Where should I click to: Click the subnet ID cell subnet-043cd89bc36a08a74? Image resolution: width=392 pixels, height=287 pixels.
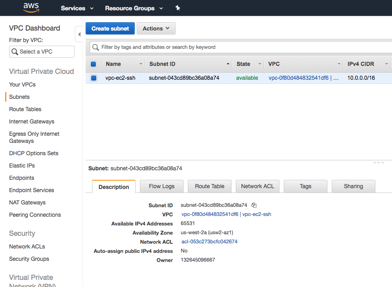(x=184, y=78)
